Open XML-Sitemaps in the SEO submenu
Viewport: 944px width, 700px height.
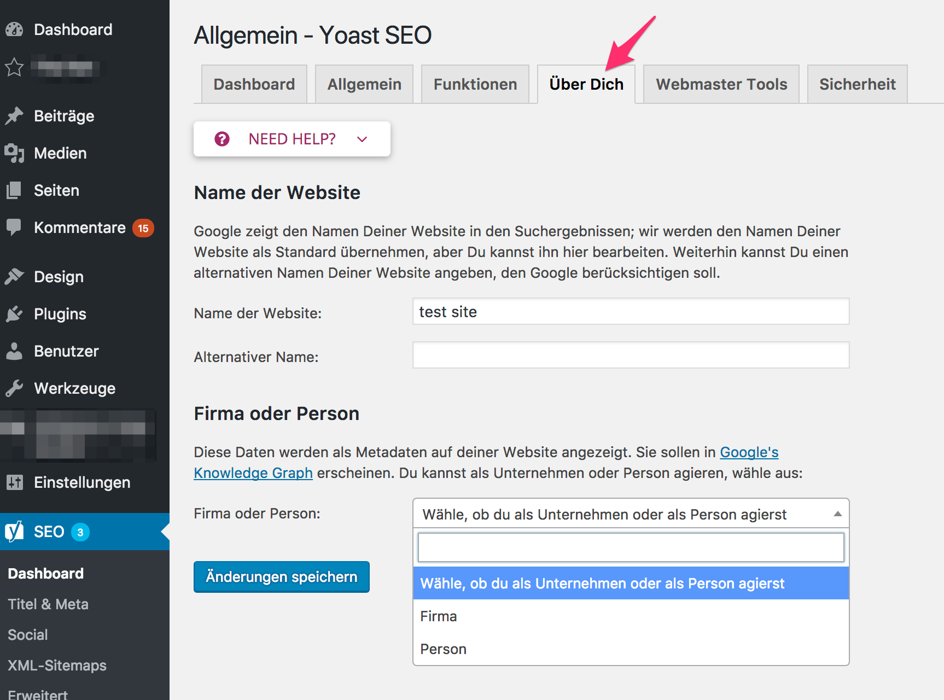pyautogui.click(x=57, y=666)
